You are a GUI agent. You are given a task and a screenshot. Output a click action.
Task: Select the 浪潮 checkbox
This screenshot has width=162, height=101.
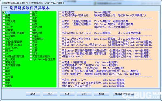coord(4,24)
